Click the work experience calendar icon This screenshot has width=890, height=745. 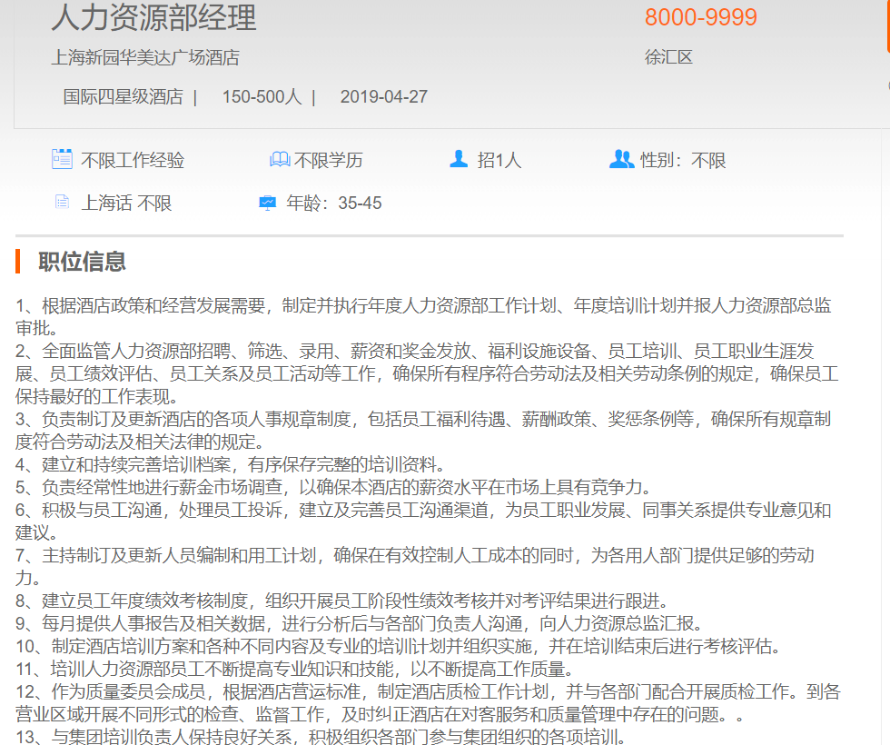coord(62,160)
